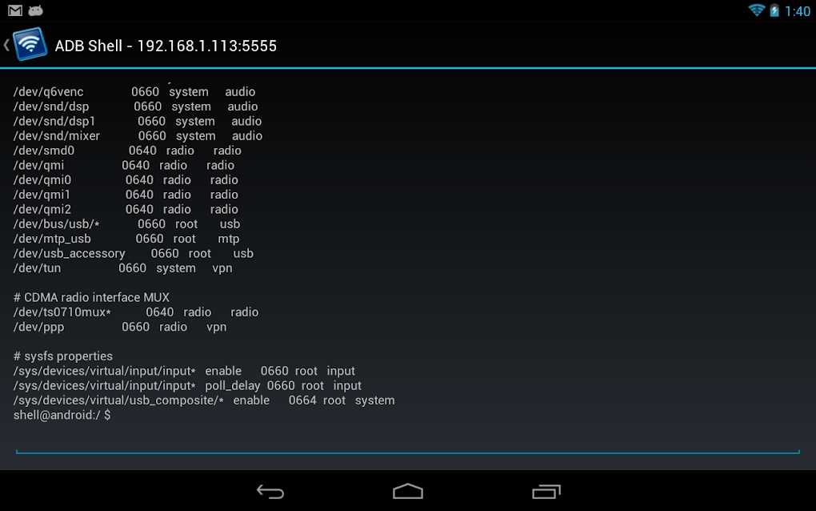Open the Gmail notification icon
Screen dimensions: 816x511
pyautogui.click(x=15, y=10)
